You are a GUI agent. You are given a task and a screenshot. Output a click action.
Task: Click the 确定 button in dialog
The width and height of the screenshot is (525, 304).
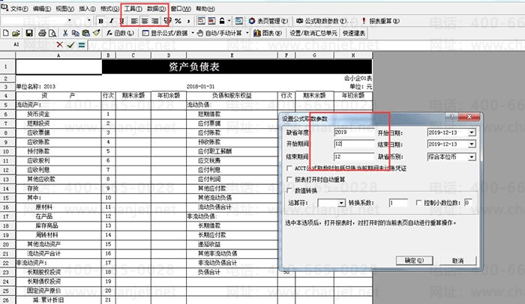point(414,261)
